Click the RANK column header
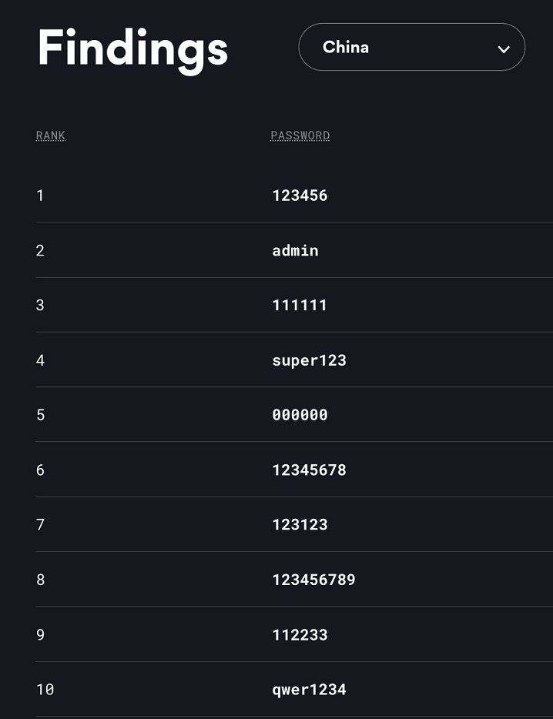 click(51, 136)
